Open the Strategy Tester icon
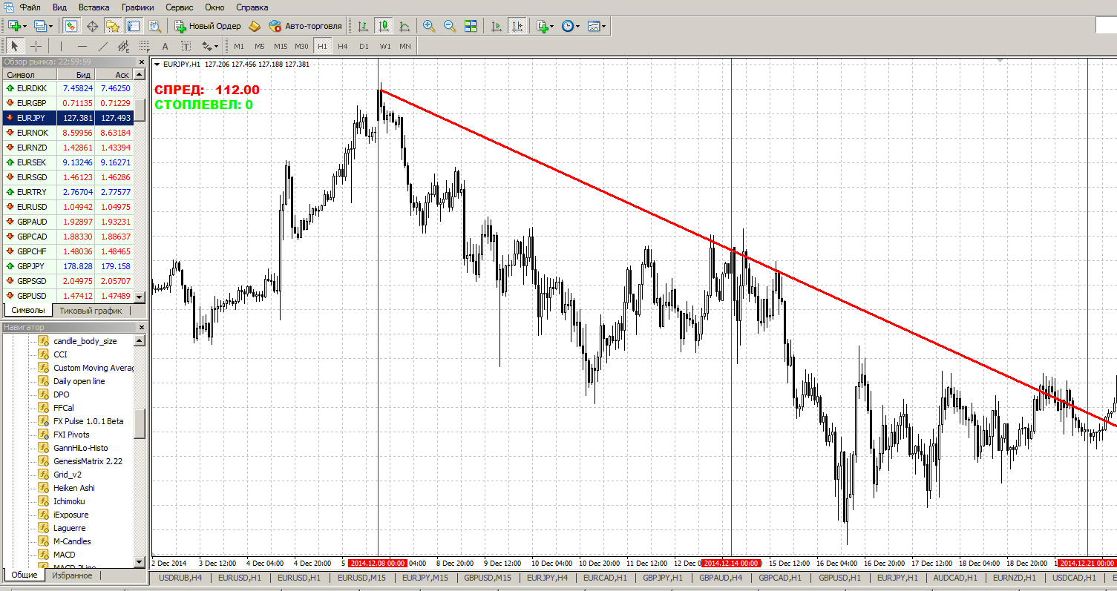Image resolution: width=1117 pixels, height=591 pixels. point(155,26)
